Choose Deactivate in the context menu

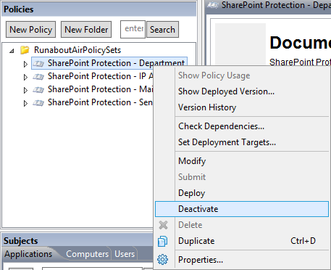click(x=242, y=209)
